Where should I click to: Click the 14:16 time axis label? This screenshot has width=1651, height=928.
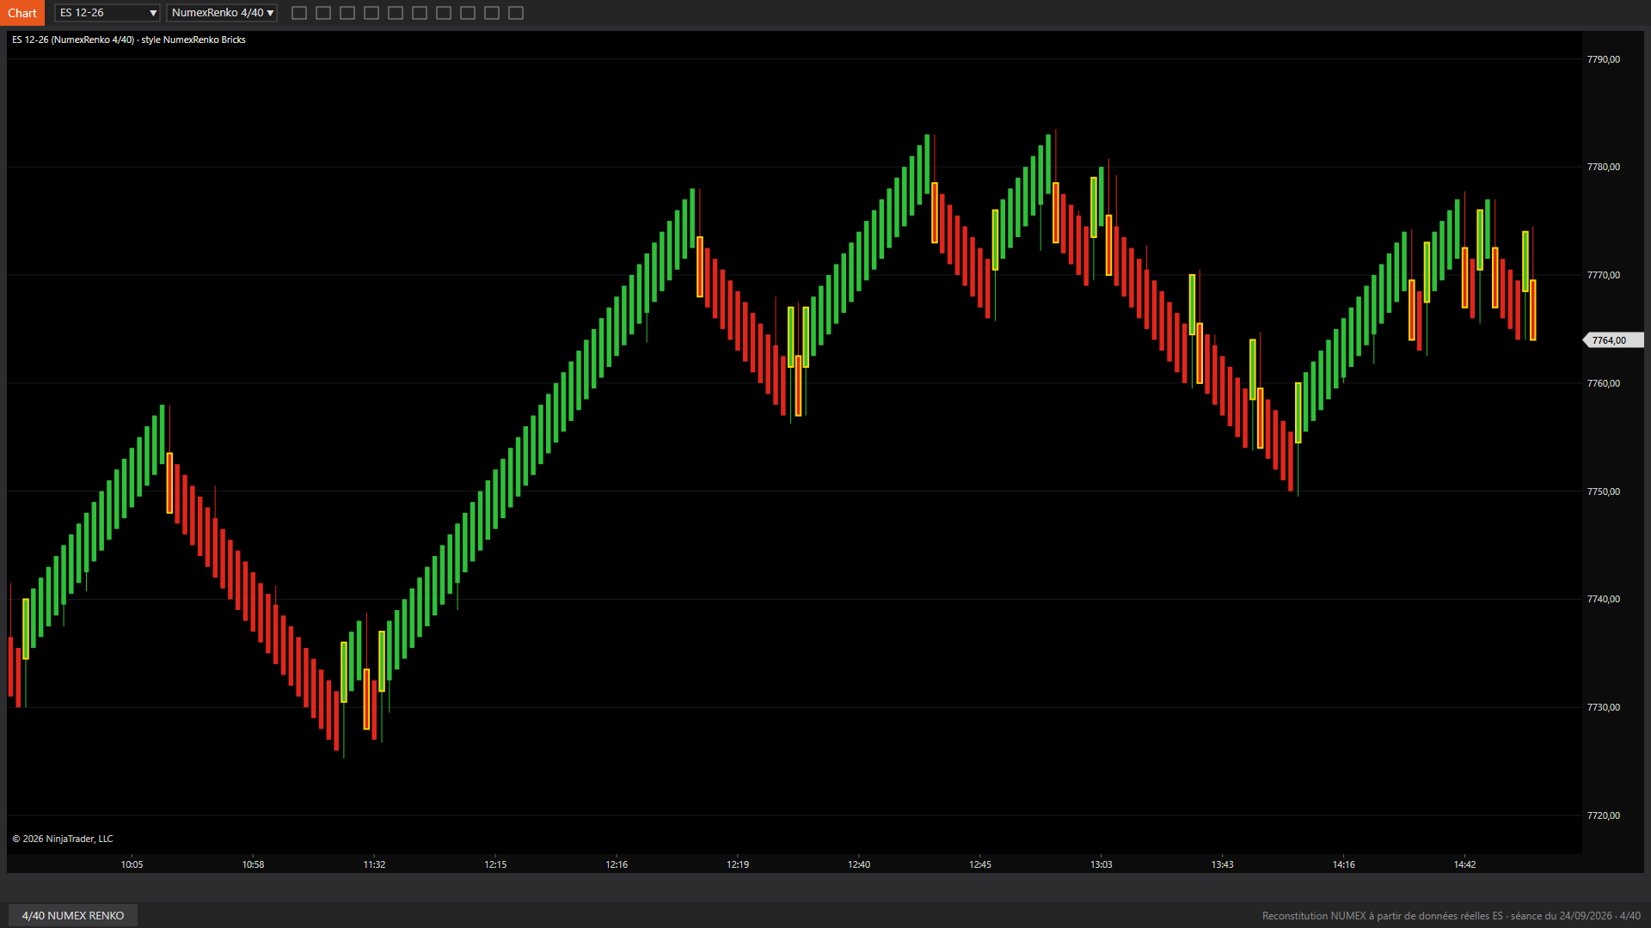coord(1344,864)
